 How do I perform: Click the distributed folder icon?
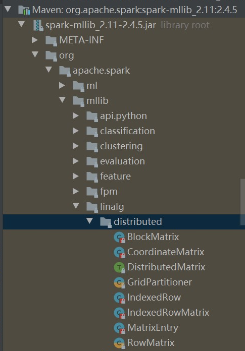106,222
